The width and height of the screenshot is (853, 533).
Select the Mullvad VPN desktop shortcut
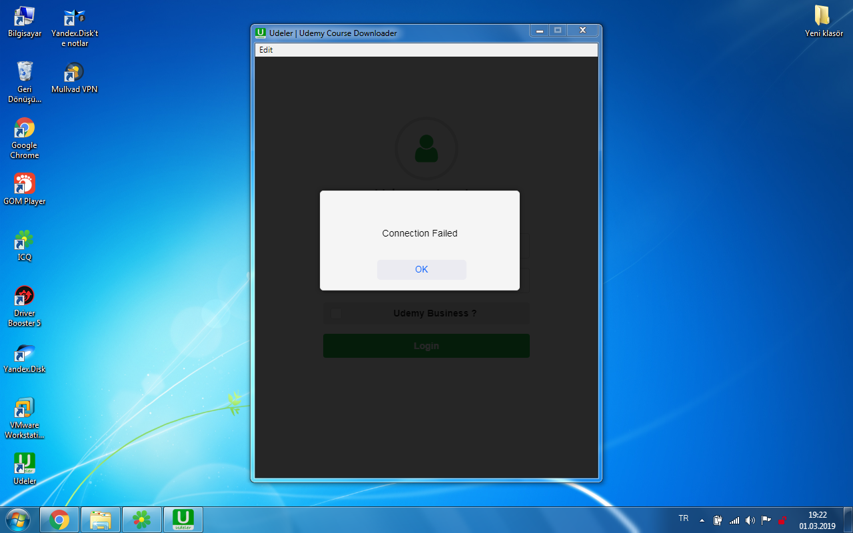tap(75, 78)
